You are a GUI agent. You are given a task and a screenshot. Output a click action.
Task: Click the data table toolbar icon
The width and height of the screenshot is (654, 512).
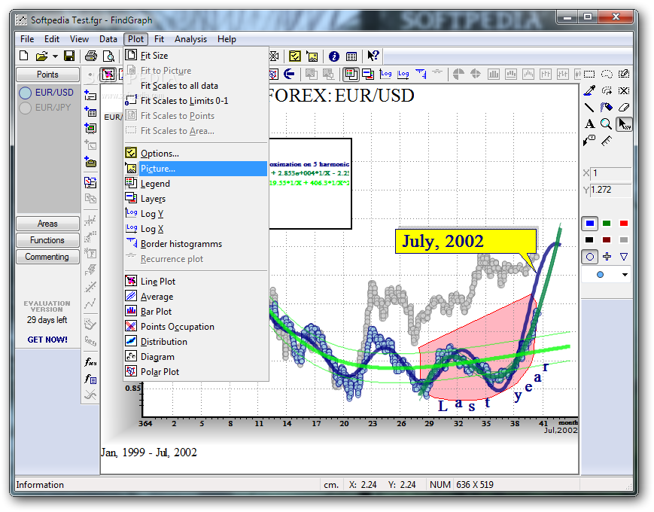pyautogui.click(x=351, y=56)
